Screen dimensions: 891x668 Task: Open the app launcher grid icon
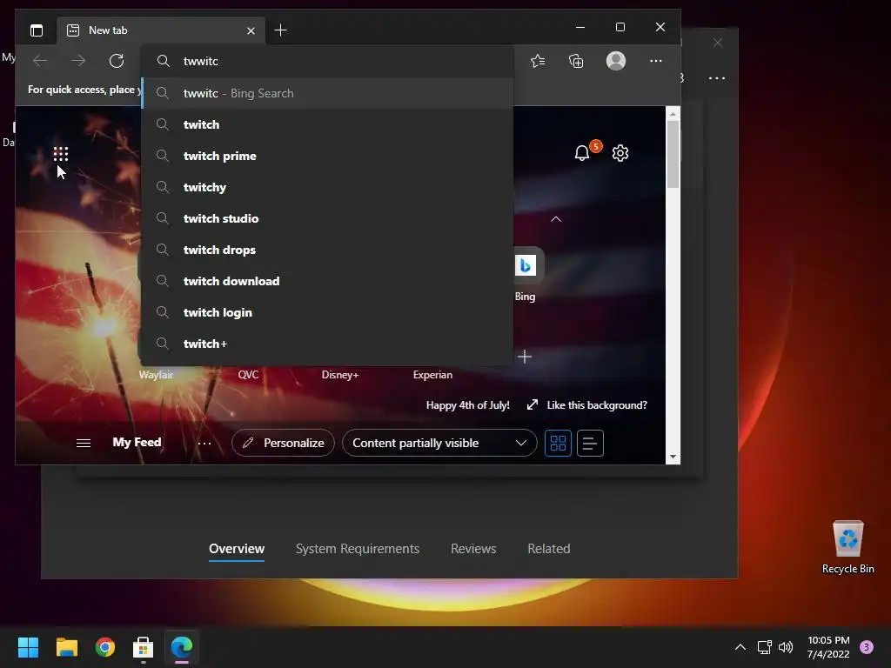[x=61, y=154]
